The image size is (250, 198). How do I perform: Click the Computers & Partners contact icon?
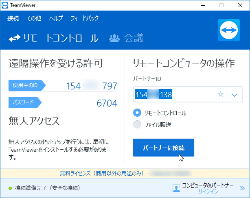click(x=176, y=188)
